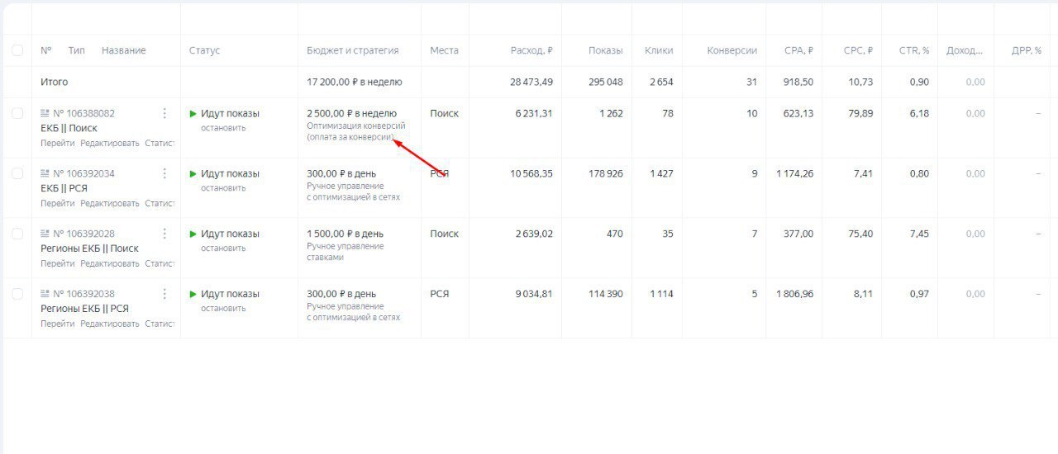Open campaign name ЕКБ || РСЯ

tap(64, 188)
